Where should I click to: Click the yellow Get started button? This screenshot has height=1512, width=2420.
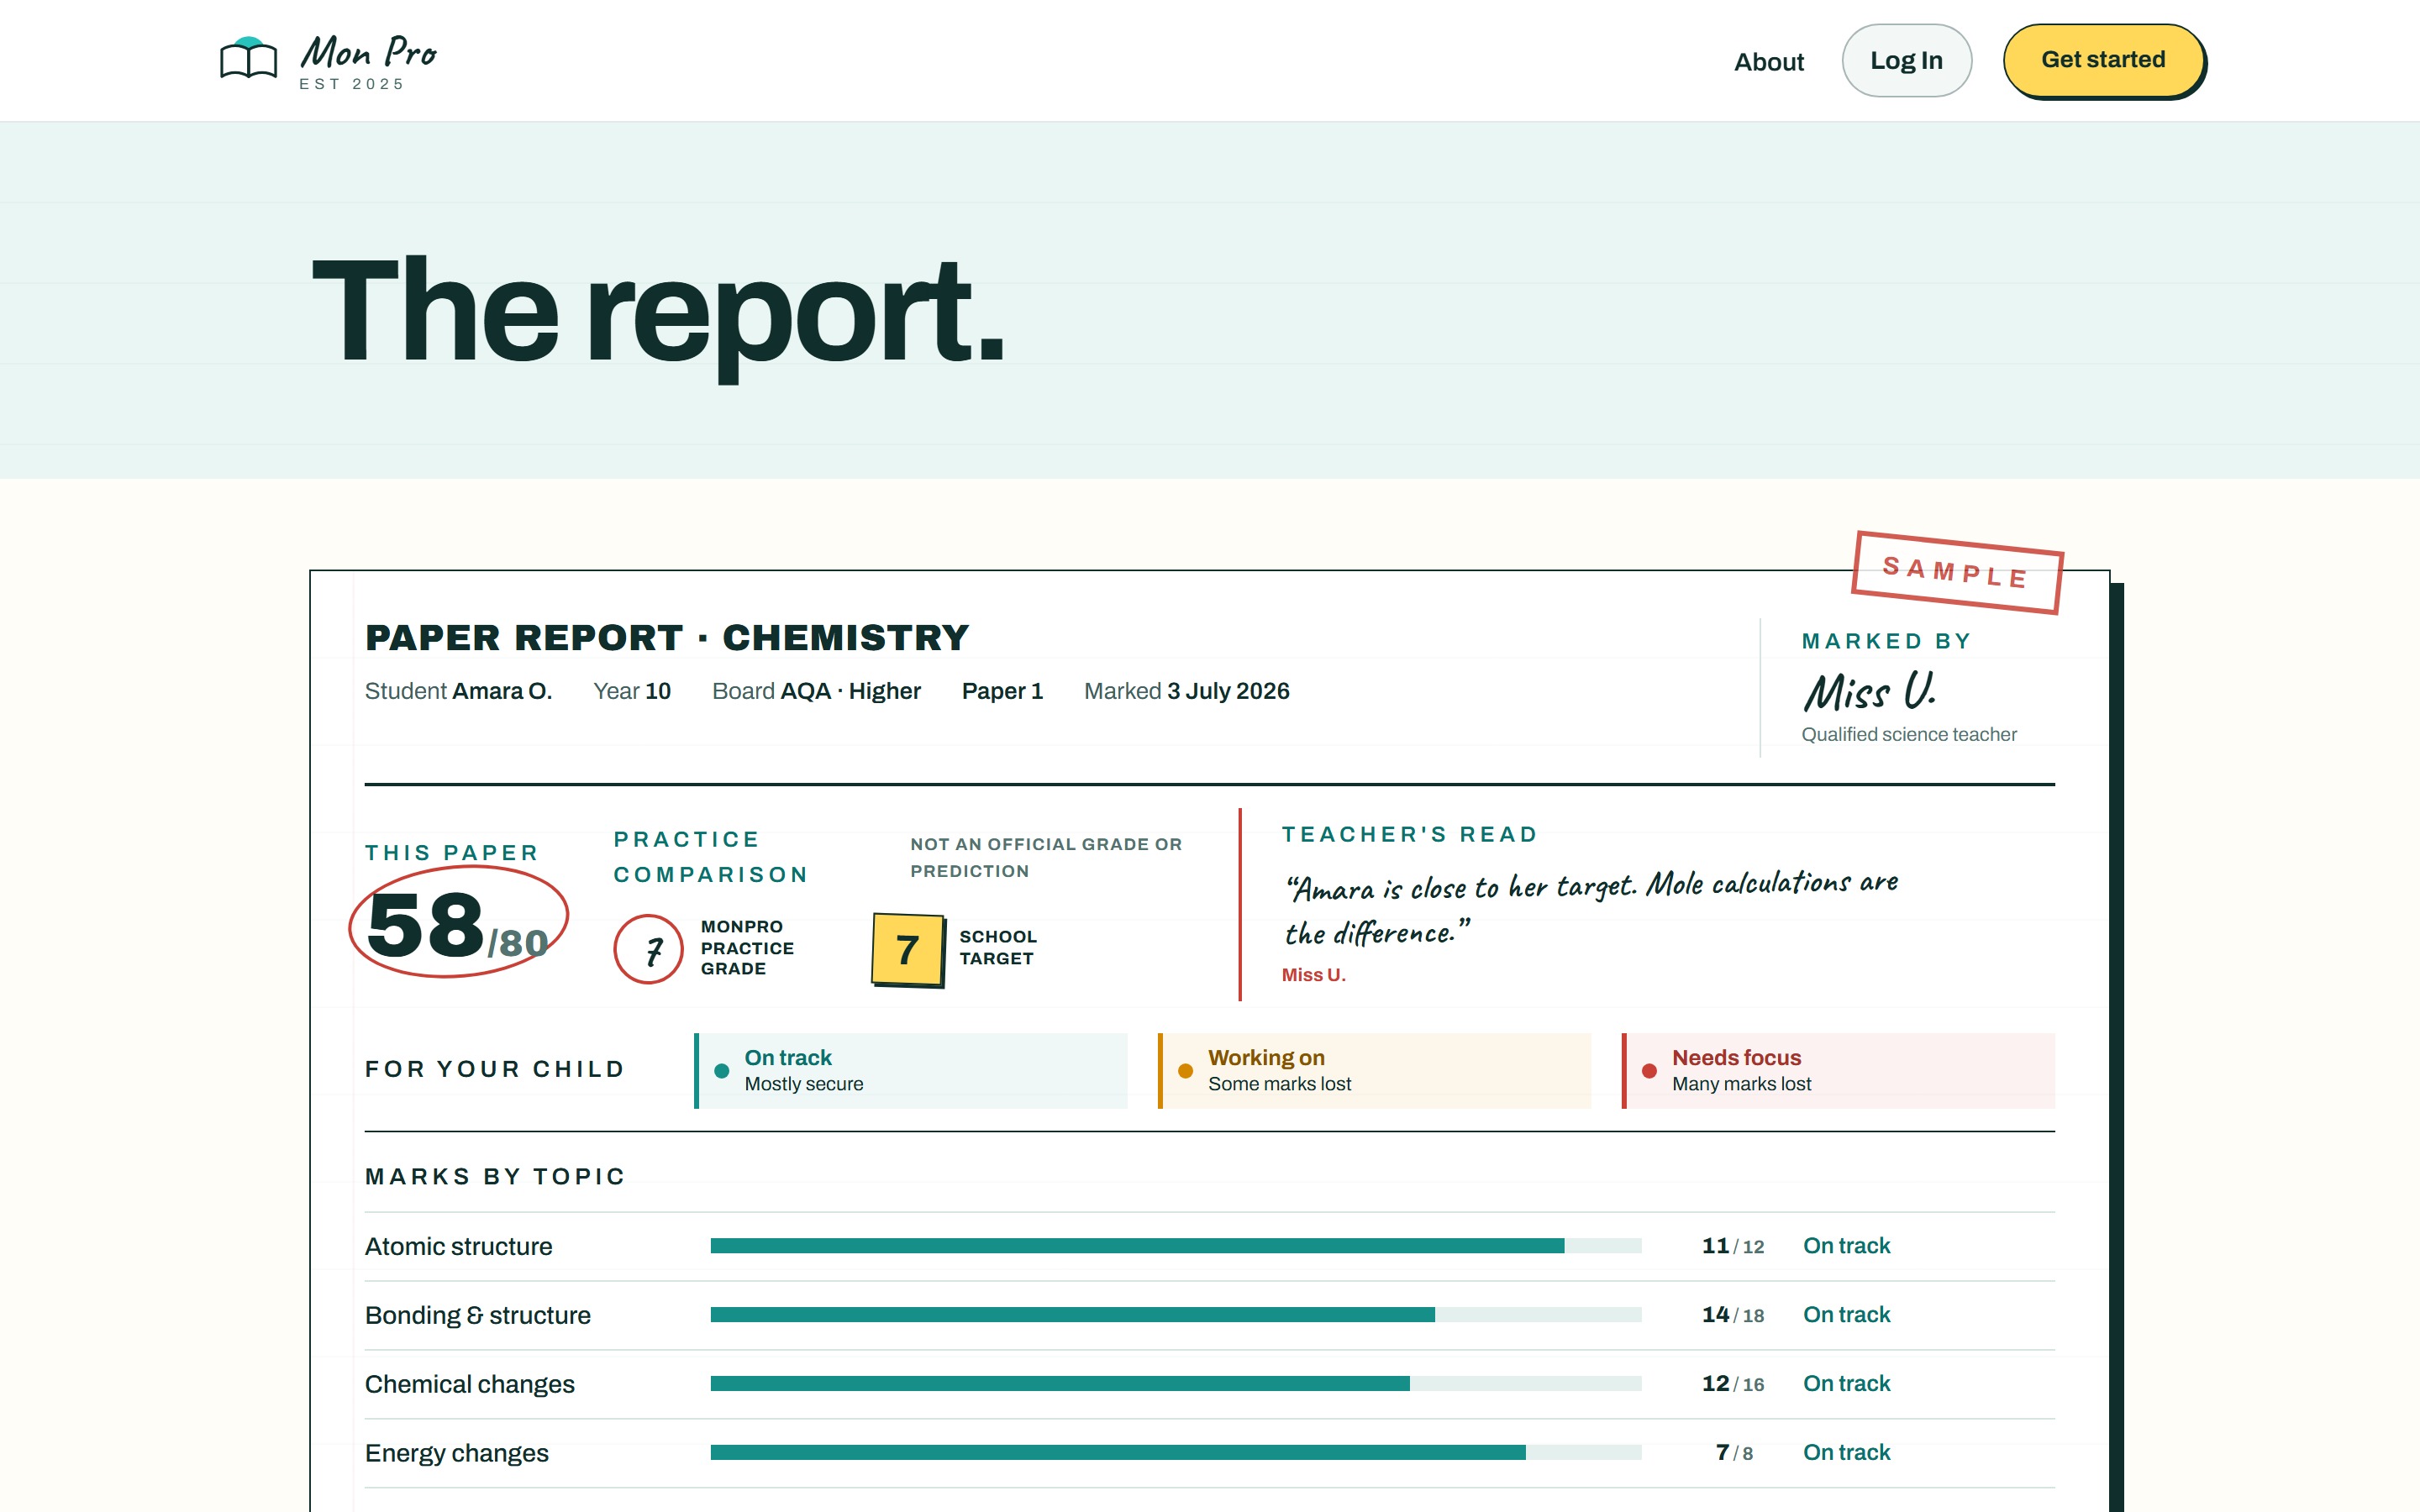(2103, 60)
